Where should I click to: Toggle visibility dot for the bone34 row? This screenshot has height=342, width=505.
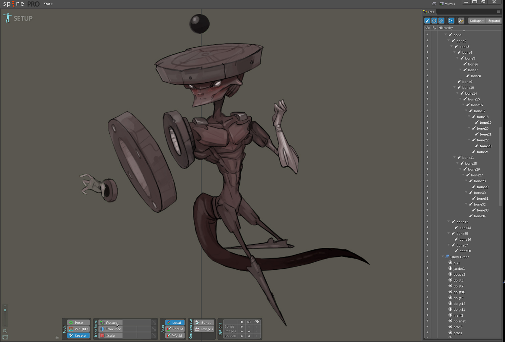427,216
